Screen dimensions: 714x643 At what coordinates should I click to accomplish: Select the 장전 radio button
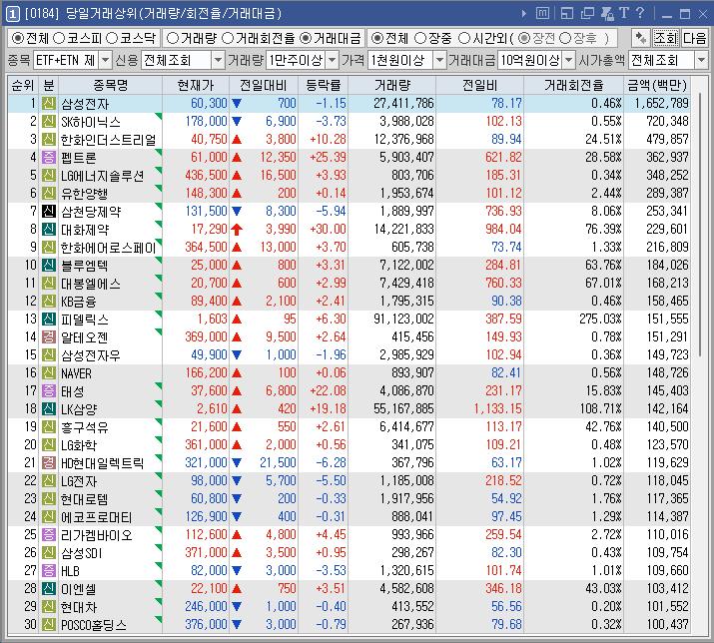524,38
